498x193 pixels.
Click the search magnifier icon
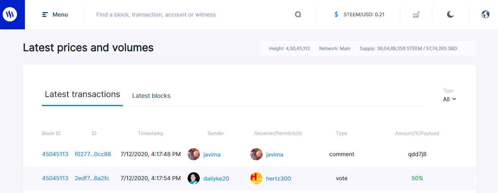pos(298,15)
